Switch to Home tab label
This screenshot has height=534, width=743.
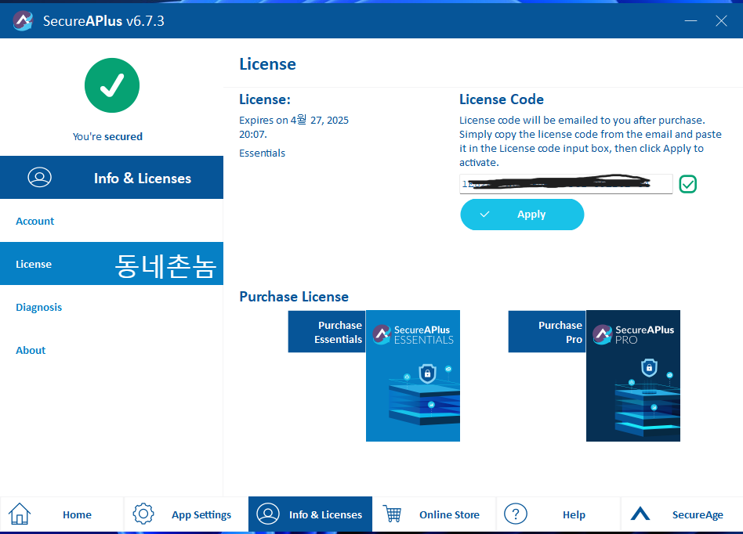click(77, 514)
